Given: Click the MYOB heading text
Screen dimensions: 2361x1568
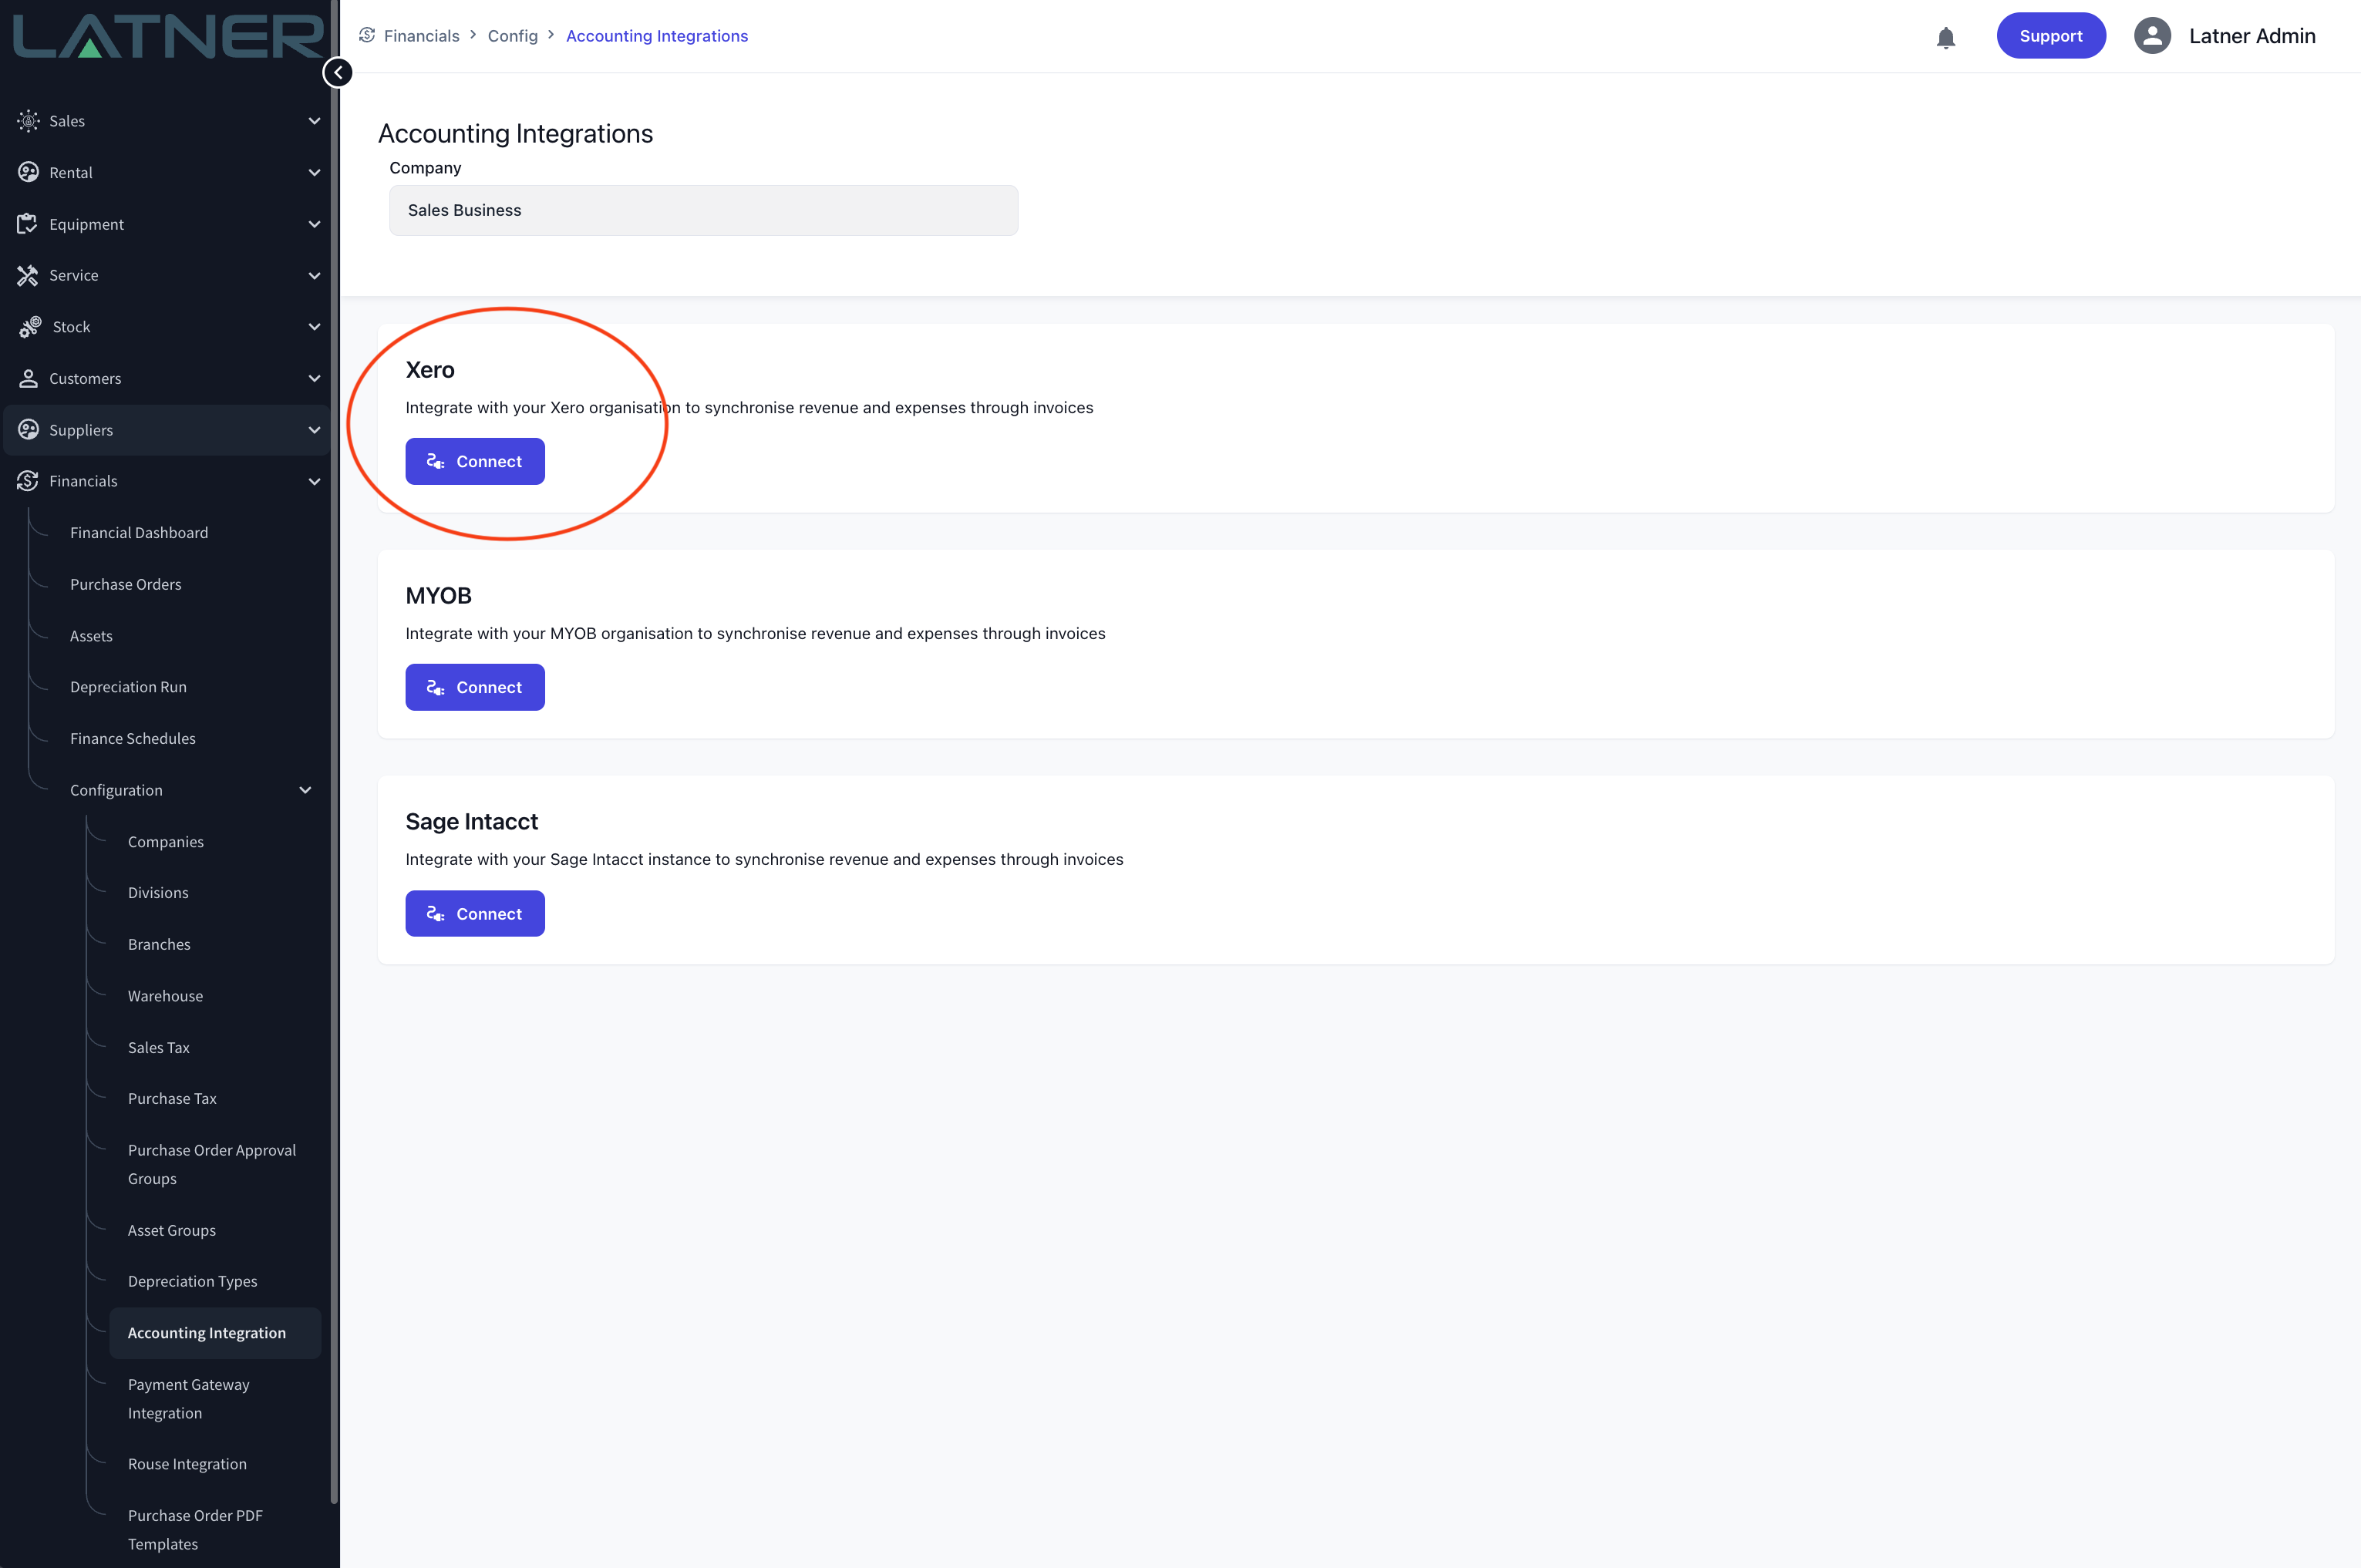Looking at the screenshot, I should click(438, 596).
